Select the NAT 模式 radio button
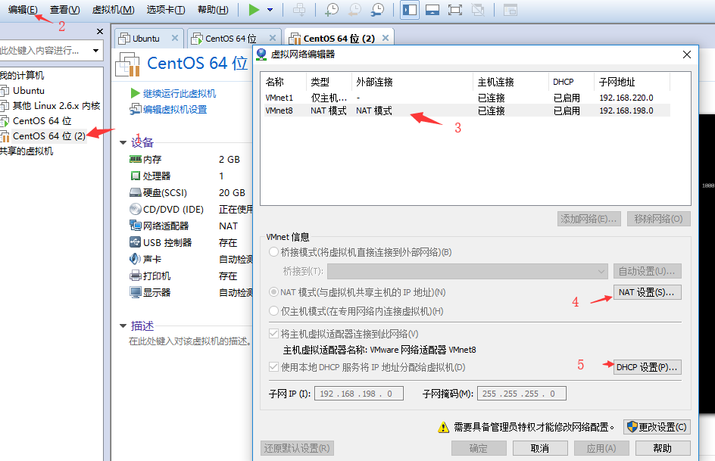 tap(273, 292)
